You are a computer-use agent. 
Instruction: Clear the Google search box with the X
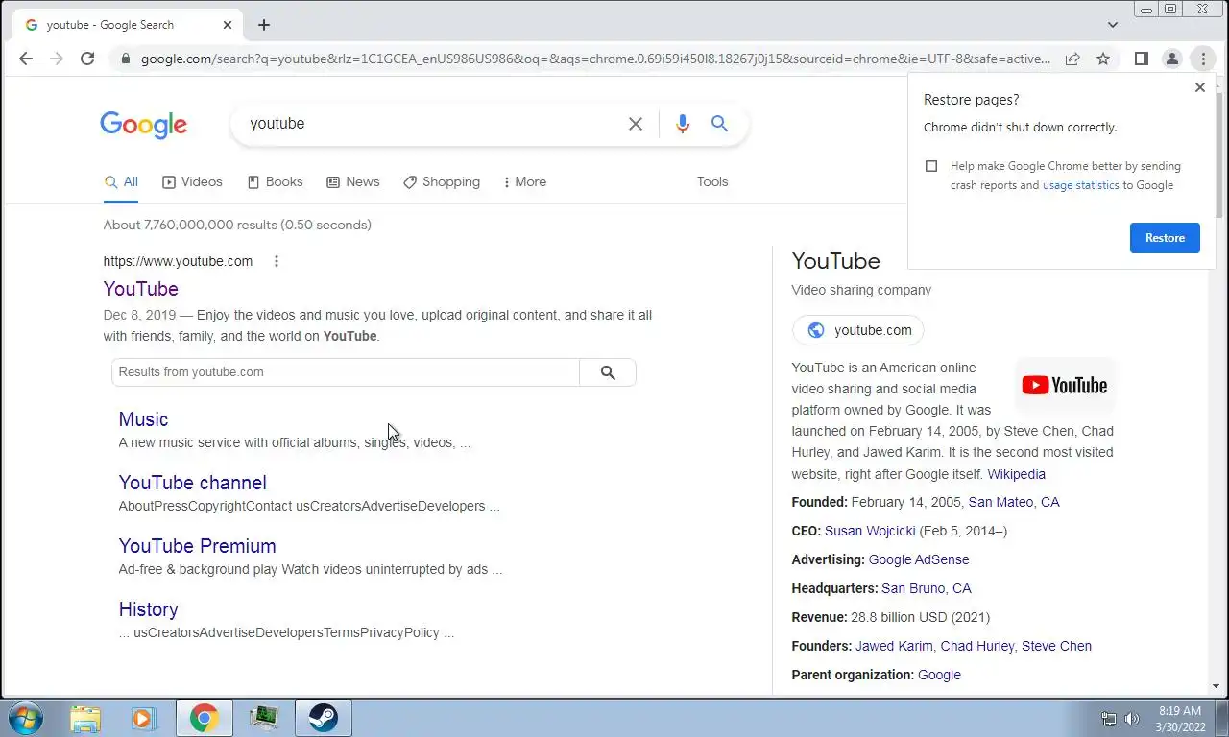pos(636,124)
